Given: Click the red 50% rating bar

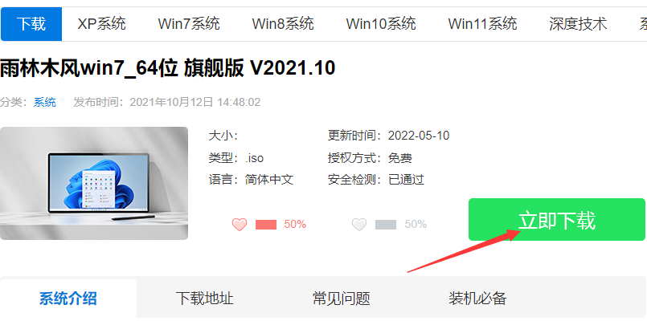Looking at the screenshot, I should [266, 225].
